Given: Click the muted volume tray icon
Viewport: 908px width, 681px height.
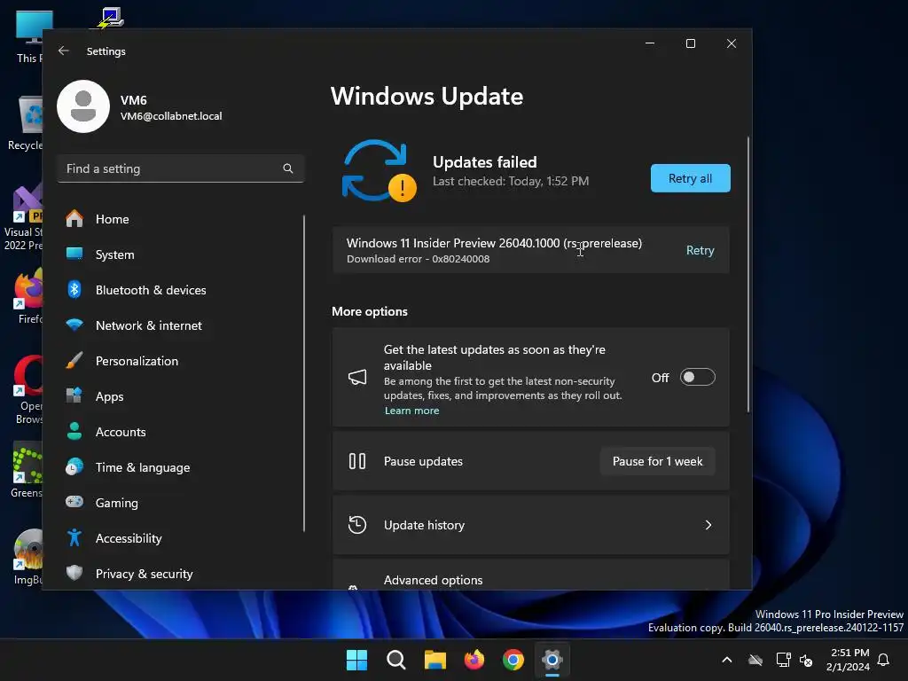Looking at the screenshot, I should coord(806,660).
